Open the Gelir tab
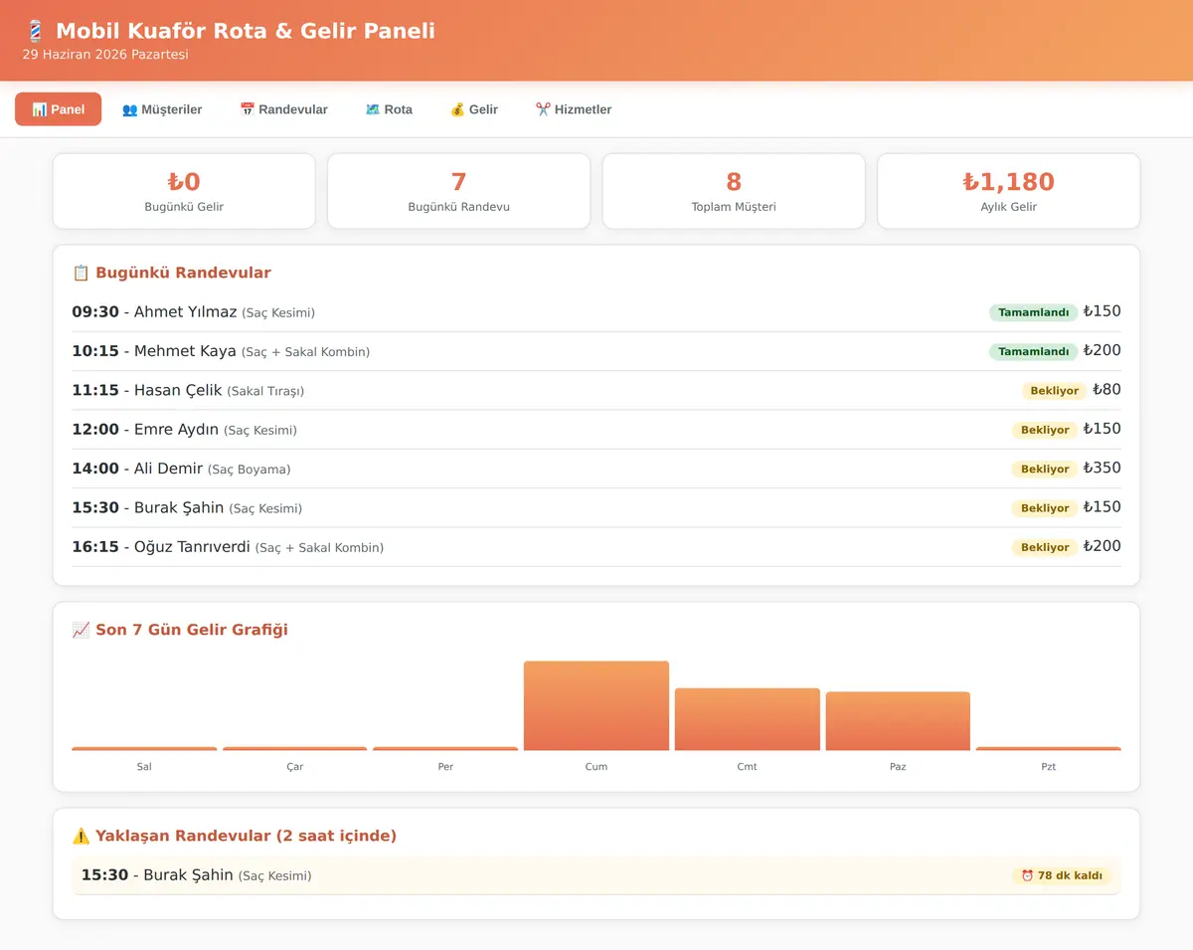 point(474,109)
